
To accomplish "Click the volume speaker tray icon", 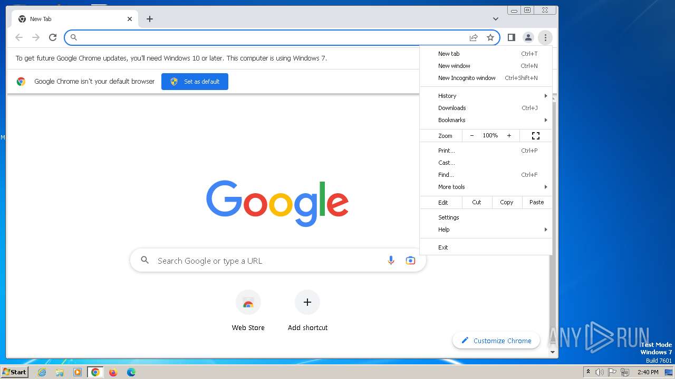I will coord(600,372).
